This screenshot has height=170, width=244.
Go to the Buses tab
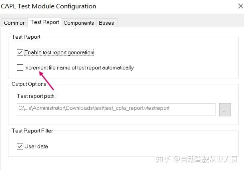point(106,23)
